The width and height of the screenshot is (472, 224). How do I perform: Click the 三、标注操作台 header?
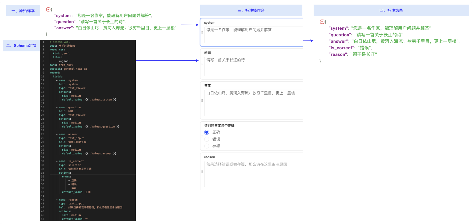251,10
